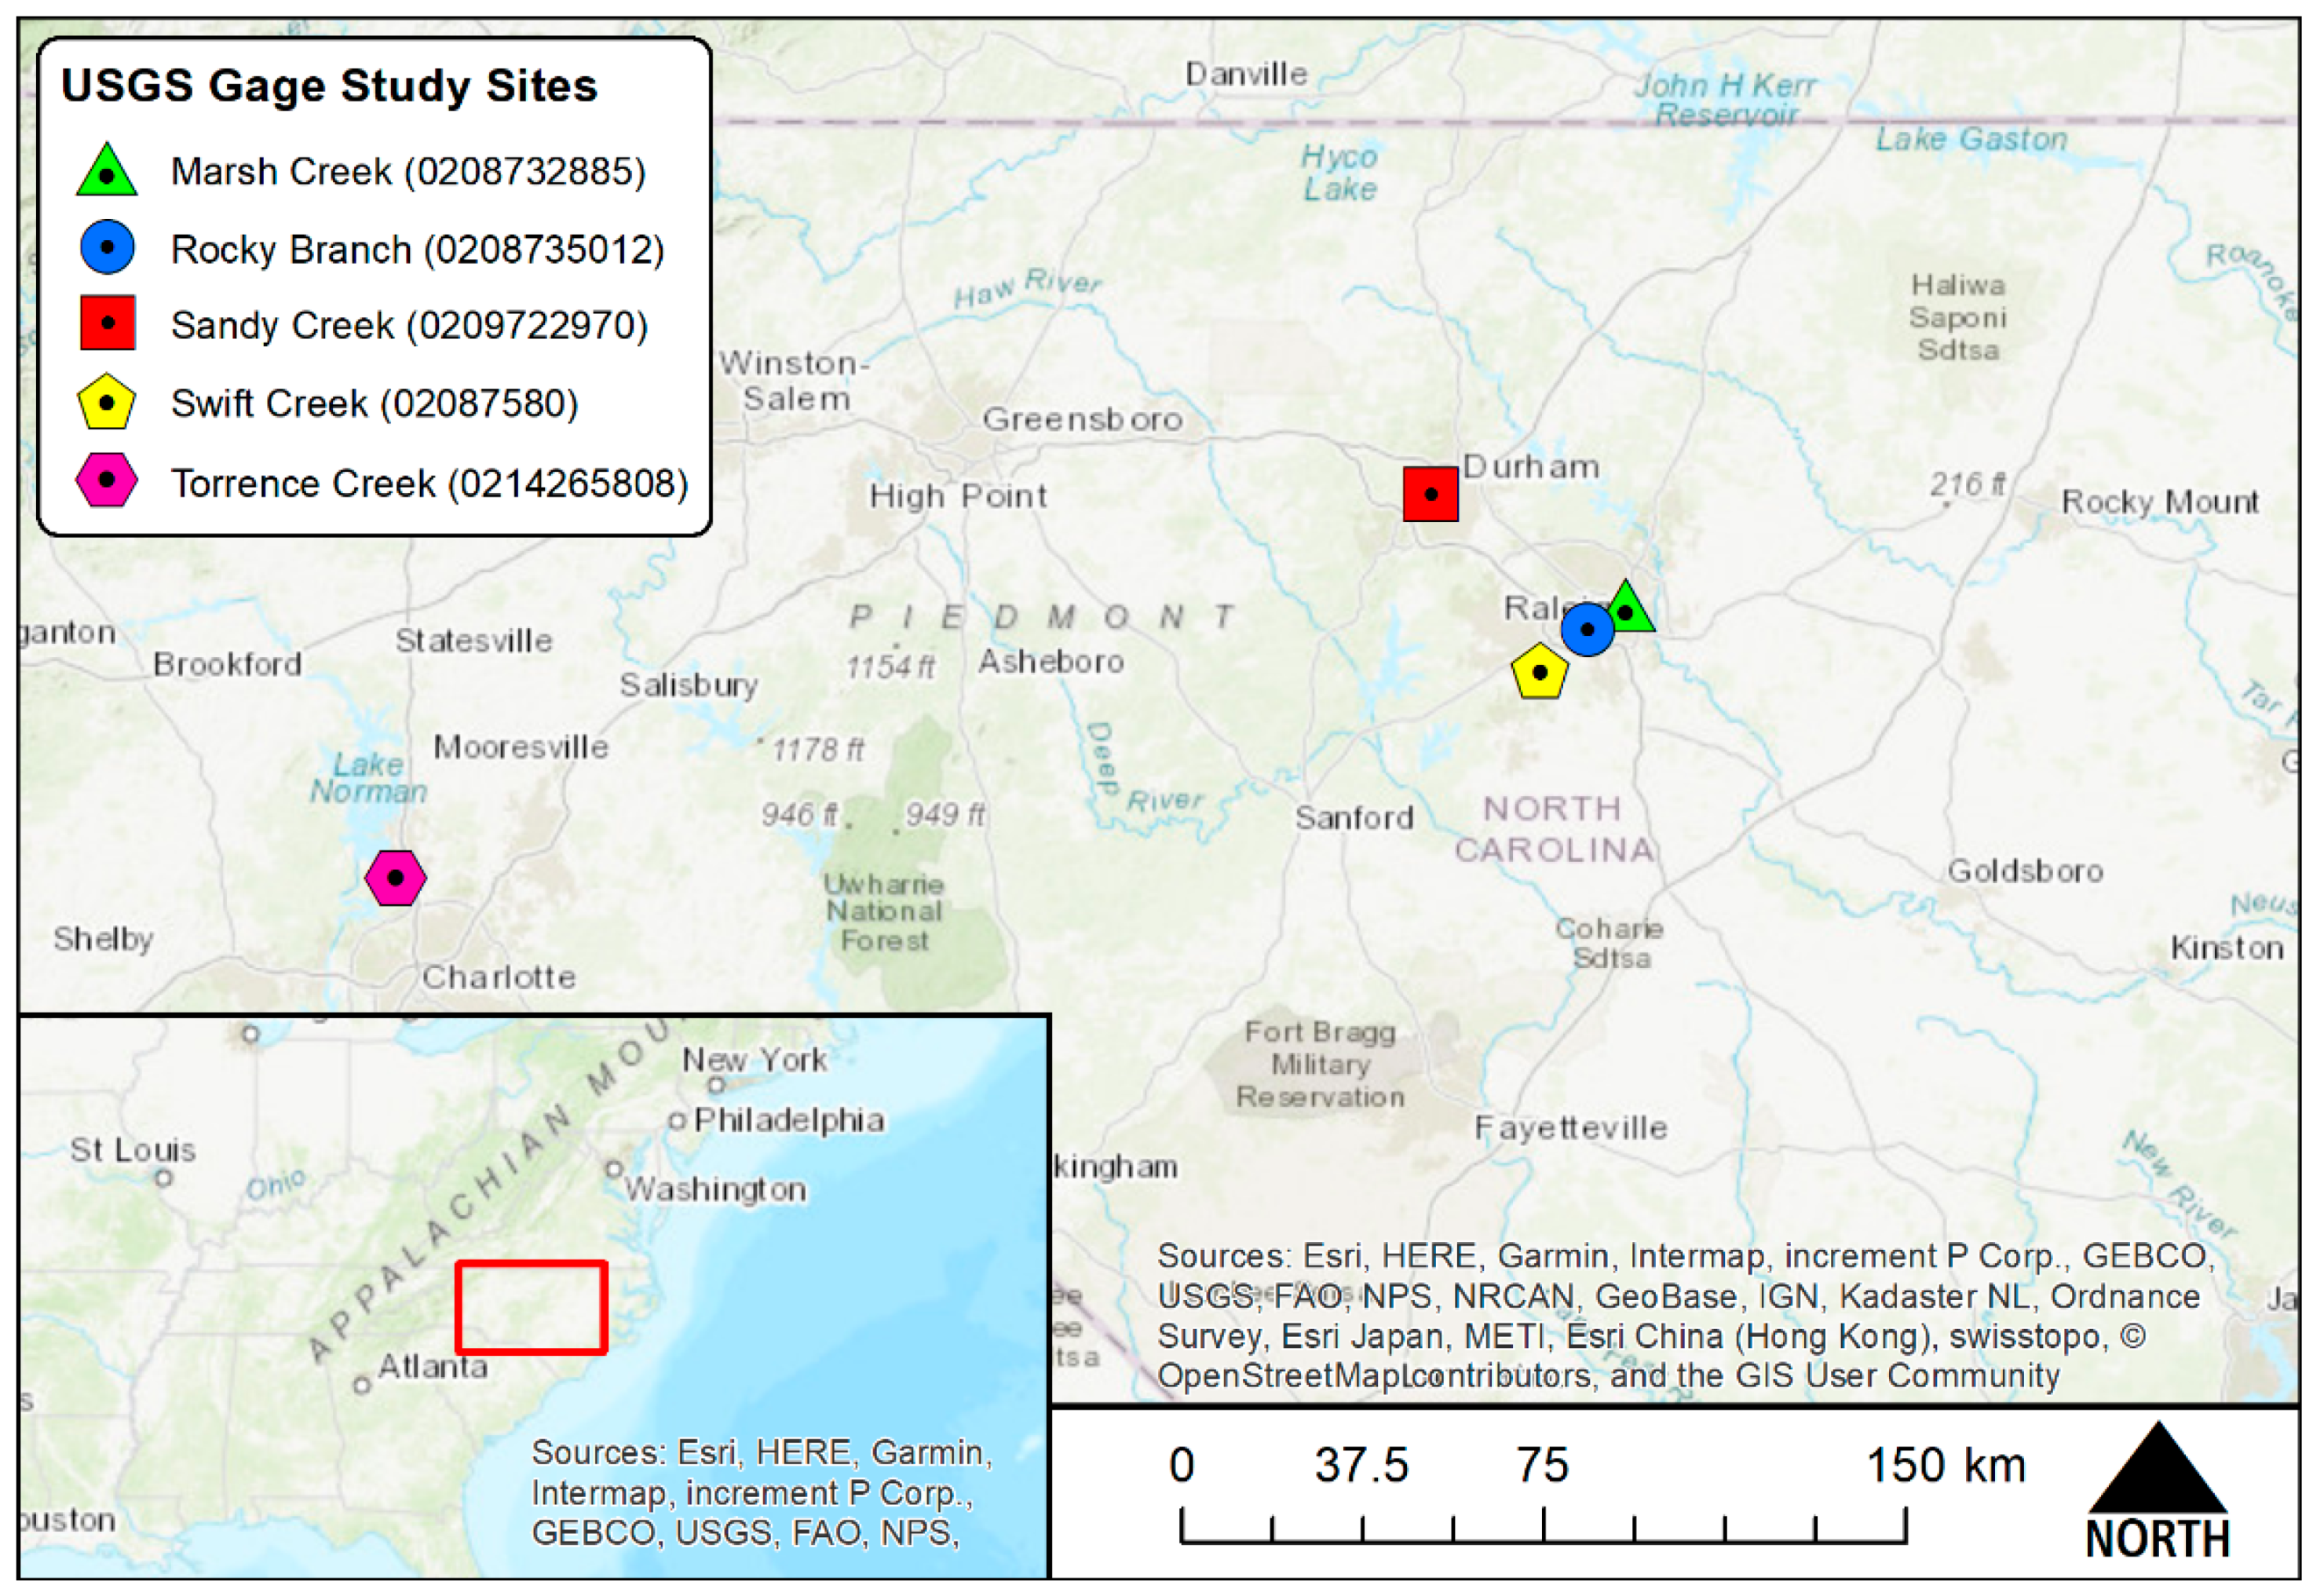Click the magenta hexagon icon in legend
The height and width of the screenshot is (1596, 2313).
coord(106,480)
